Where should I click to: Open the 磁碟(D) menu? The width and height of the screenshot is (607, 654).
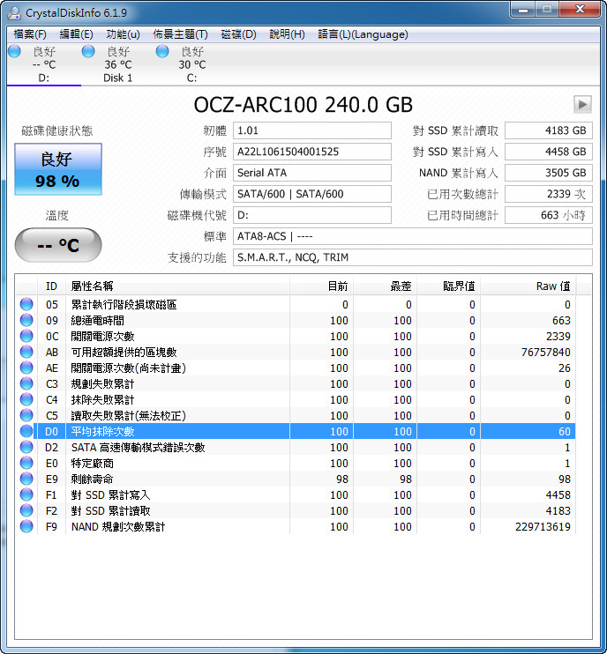238,34
